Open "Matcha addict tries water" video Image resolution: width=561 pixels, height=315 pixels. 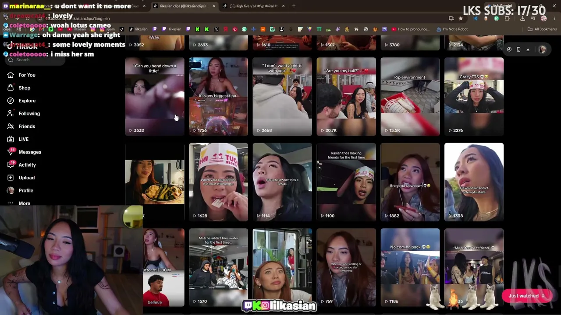218,268
